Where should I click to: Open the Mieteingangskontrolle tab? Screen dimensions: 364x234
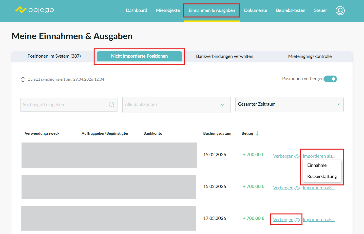[310, 56]
